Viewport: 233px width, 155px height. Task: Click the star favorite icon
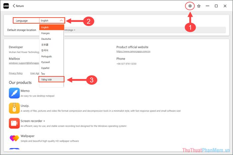click(199, 6)
